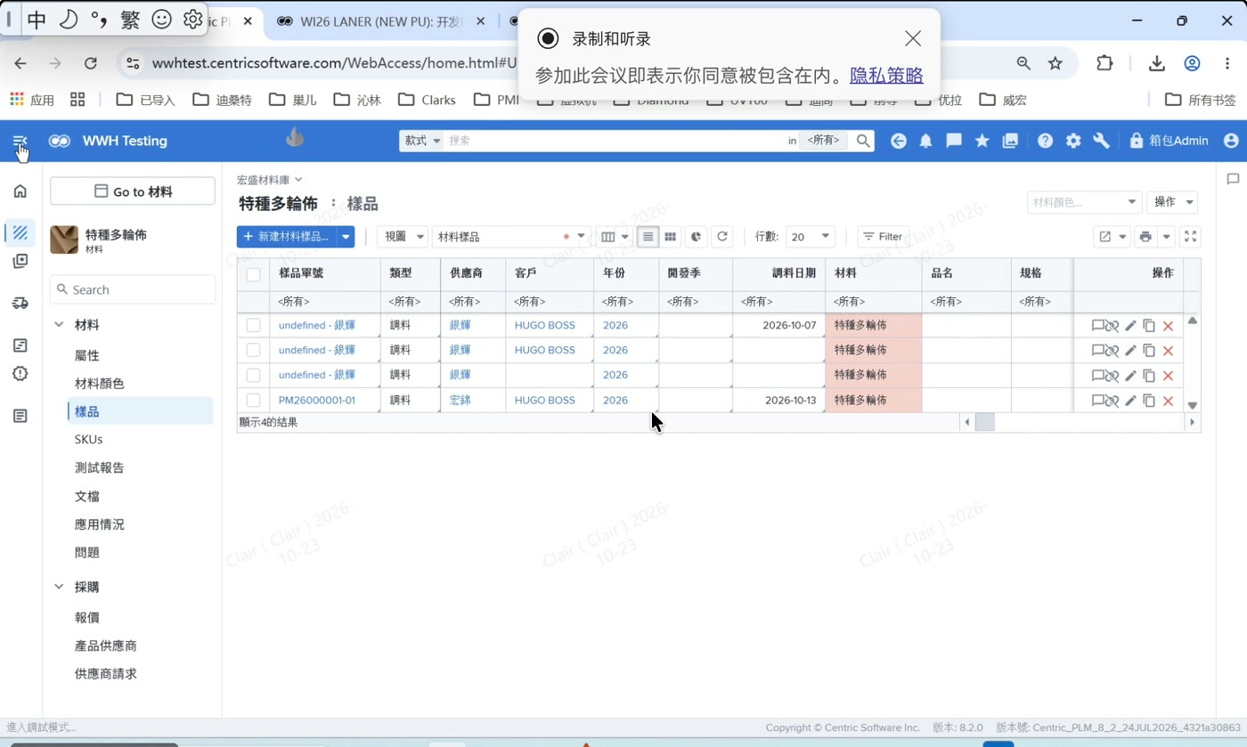Open the column chooser dropdown

pyautogui.click(x=614, y=237)
